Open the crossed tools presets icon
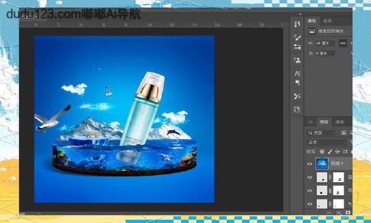 tap(297, 96)
